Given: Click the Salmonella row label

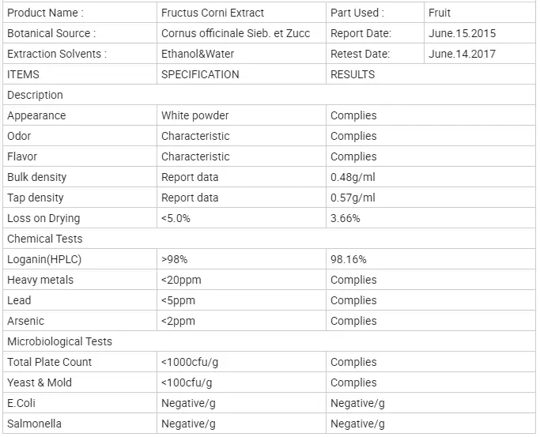Looking at the screenshot, I should (34, 424).
